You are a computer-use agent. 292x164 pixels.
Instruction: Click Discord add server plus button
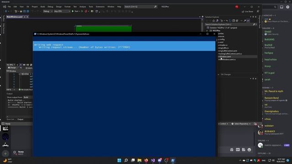coord(5,154)
